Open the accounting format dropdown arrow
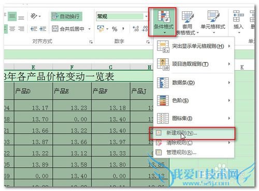The width and height of the screenshot is (259, 191). pyautogui.click(x=107, y=29)
